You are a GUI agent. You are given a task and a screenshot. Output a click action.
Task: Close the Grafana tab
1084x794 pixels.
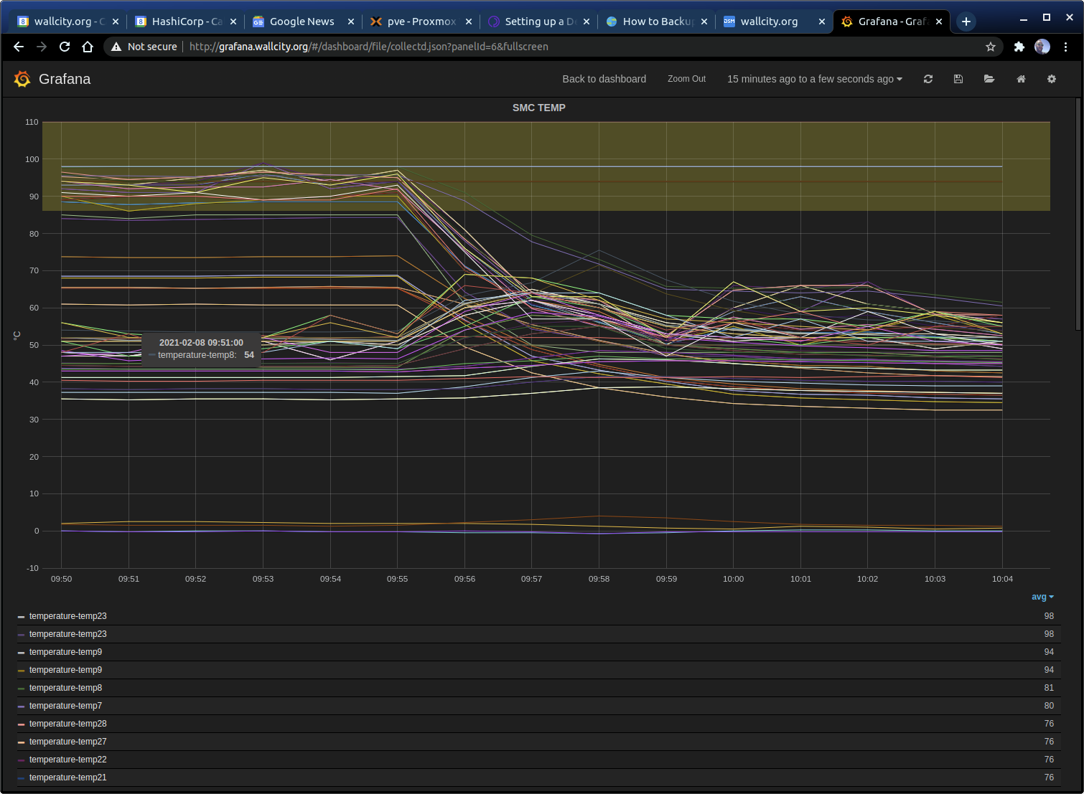tap(939, 22)
